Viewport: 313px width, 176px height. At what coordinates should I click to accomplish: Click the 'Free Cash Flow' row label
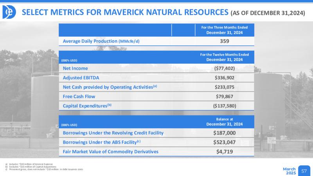(x=79, y=96)
